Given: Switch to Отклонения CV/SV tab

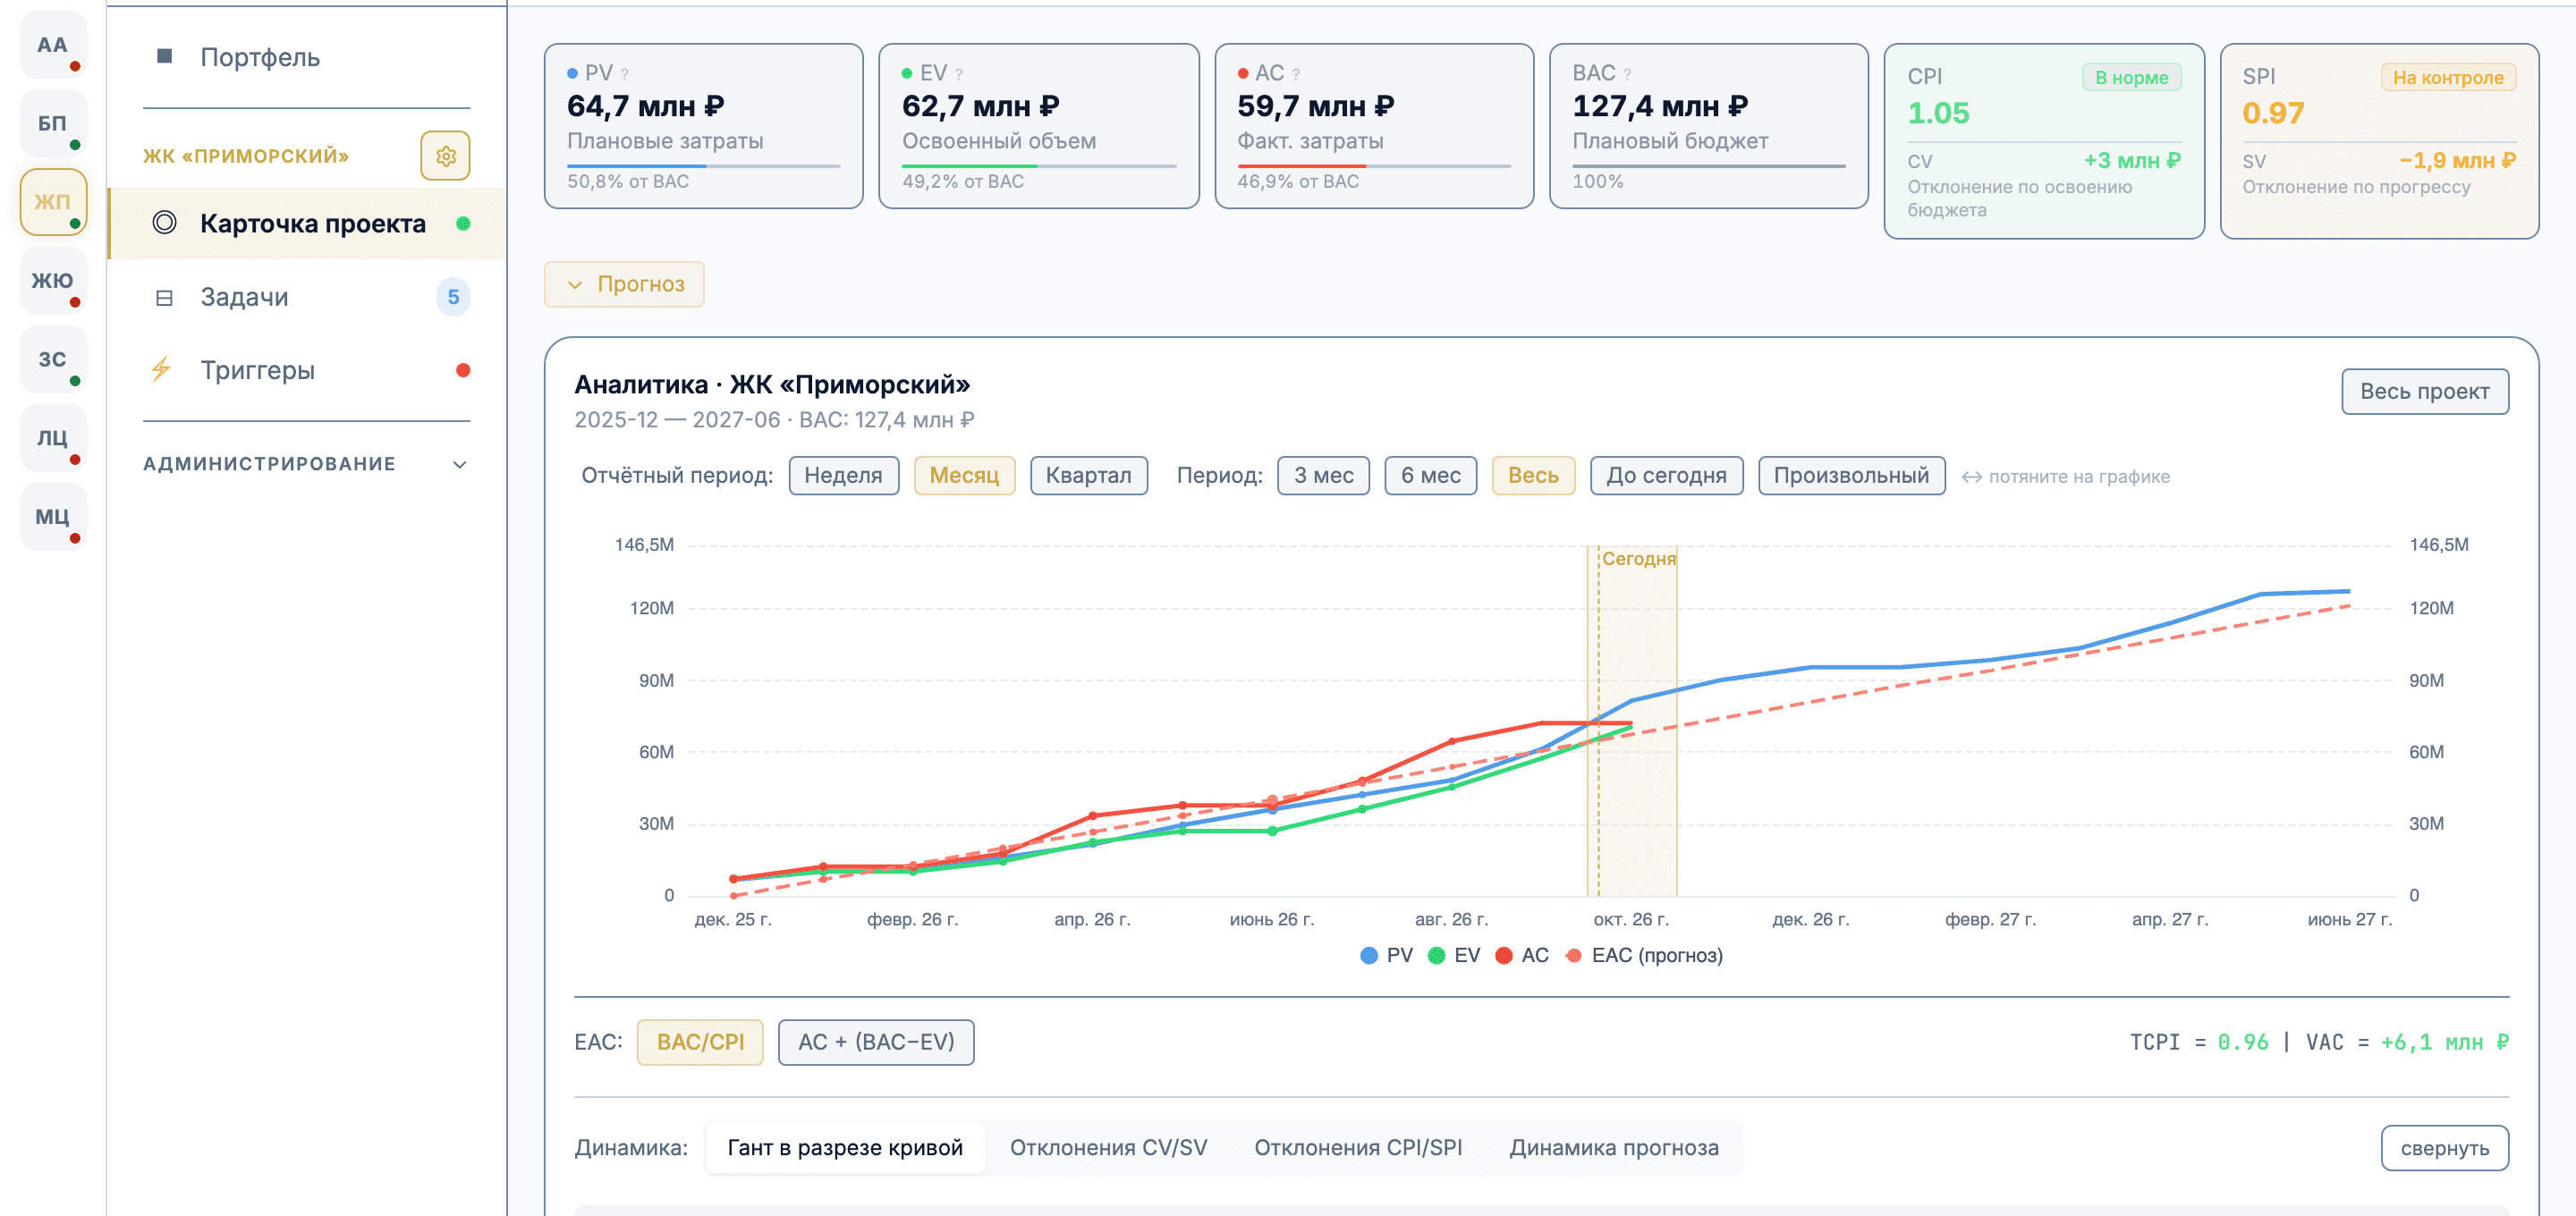Looking at the screenshot, I should click(1108, 1148).
